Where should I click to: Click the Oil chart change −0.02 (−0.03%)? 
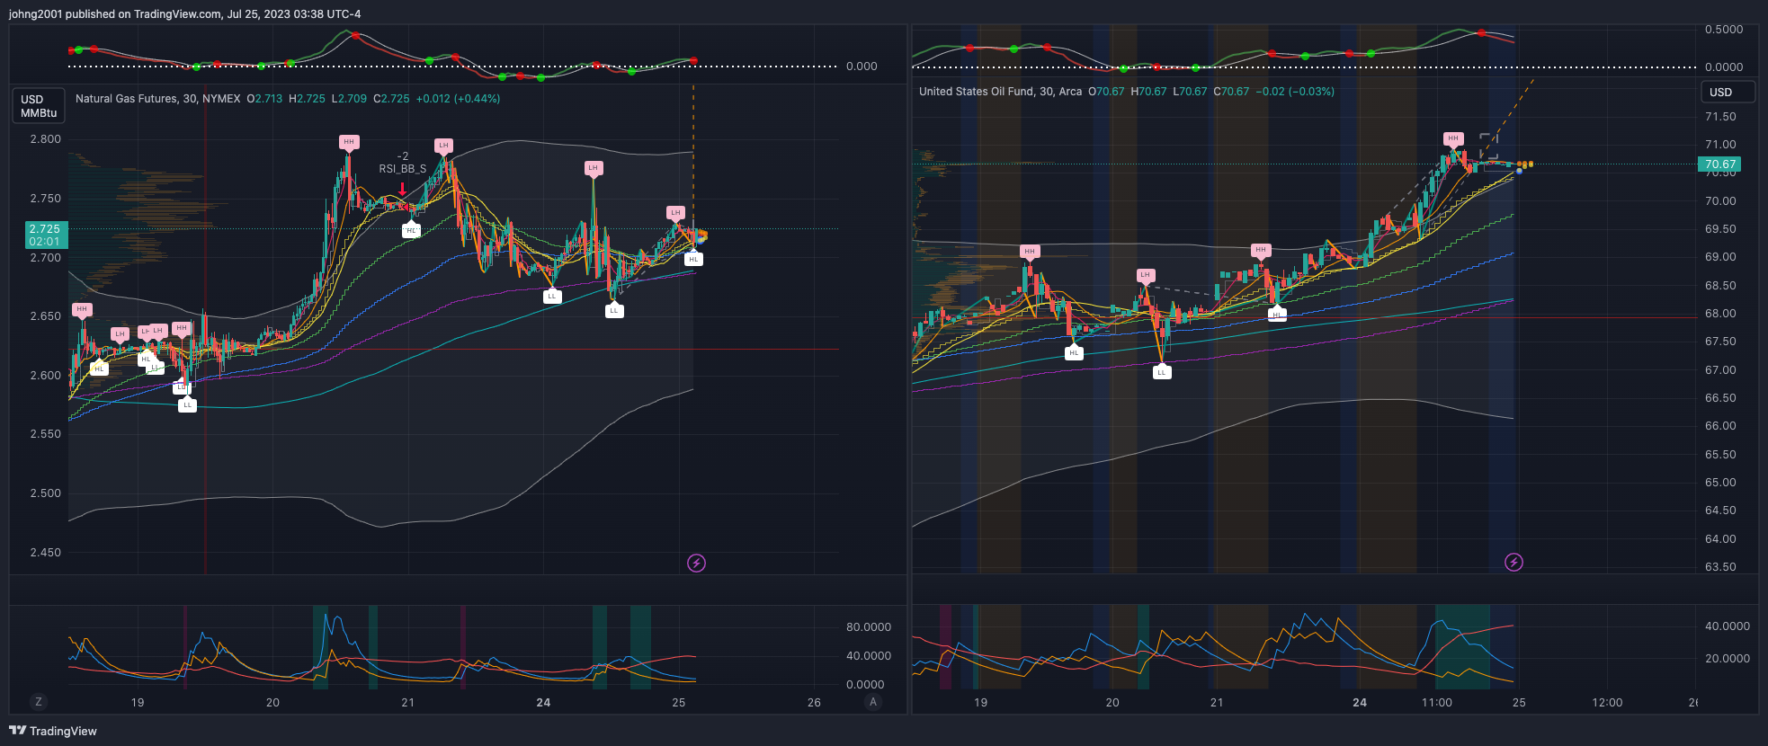[x=1295, y=92]
